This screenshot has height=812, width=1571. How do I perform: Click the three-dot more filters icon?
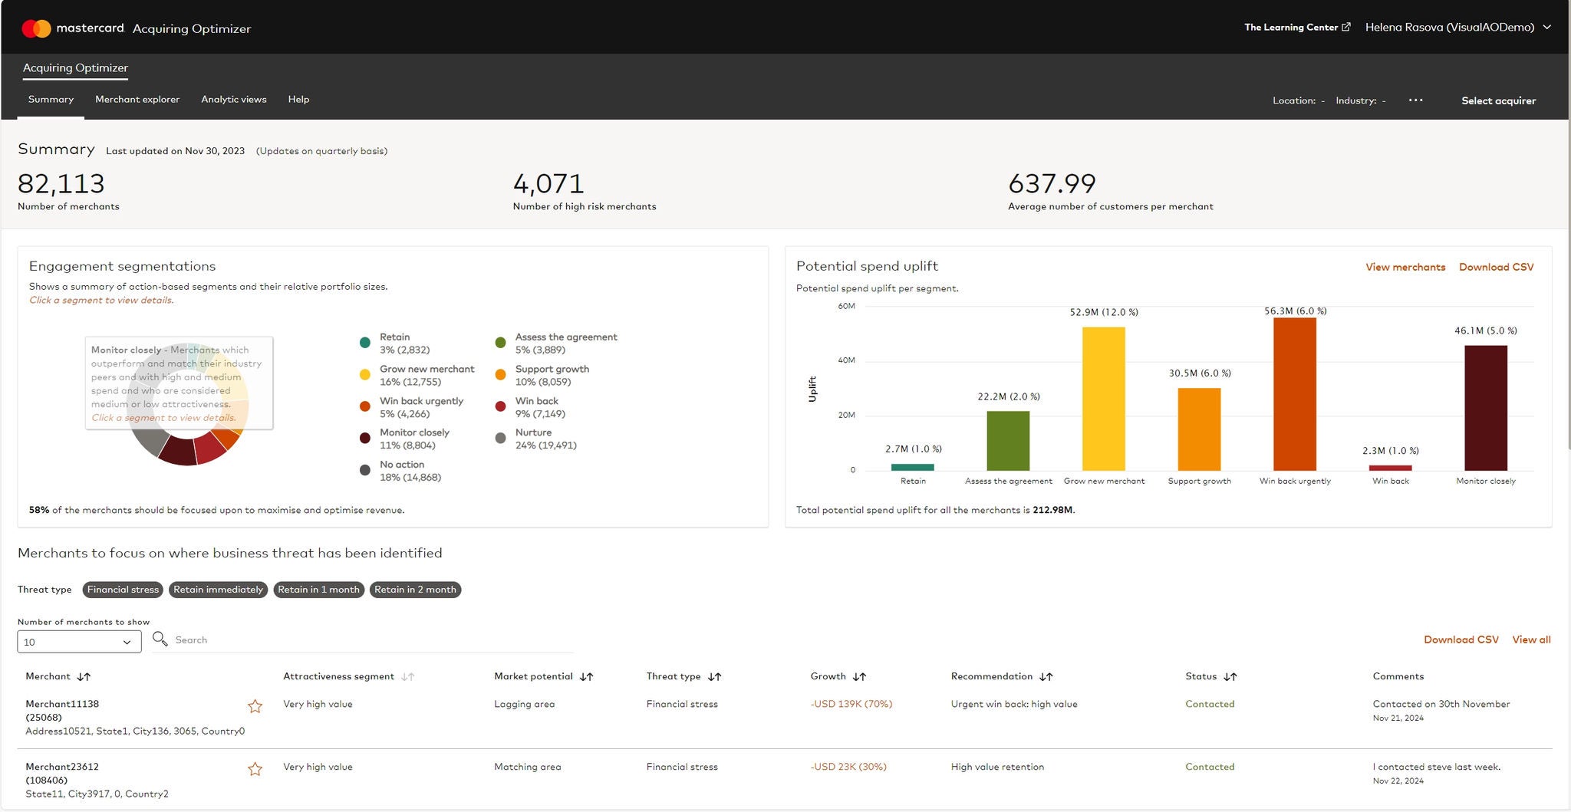point(1416,100)
